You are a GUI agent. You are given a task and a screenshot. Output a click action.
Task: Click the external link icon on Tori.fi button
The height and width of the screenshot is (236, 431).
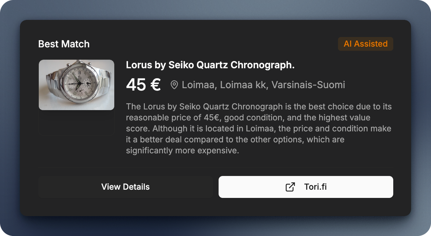point(290,187)
